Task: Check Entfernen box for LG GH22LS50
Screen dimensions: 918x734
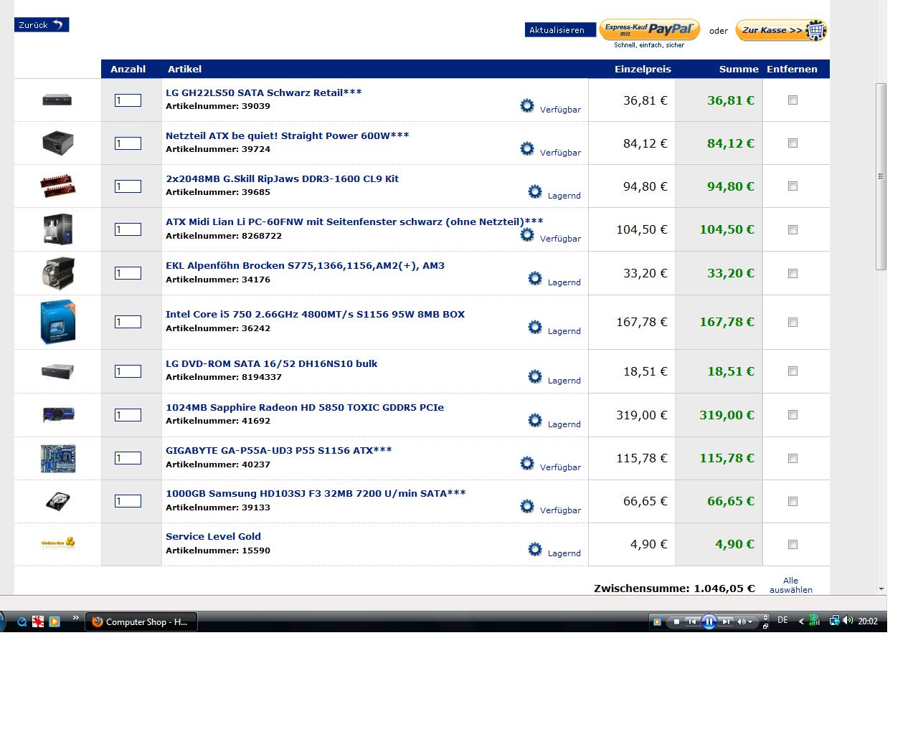Action: click(792, 100)
